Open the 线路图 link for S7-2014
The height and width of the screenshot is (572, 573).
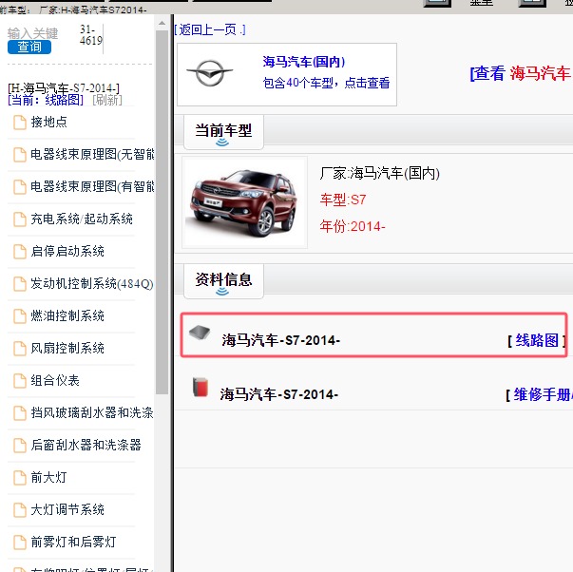537,340
